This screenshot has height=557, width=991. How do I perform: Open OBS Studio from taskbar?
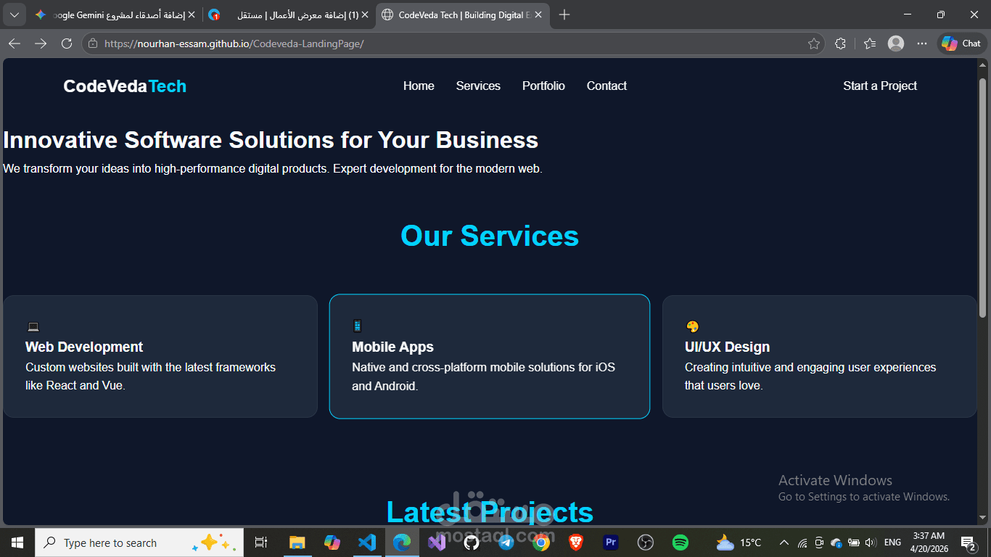pyautogui.click(x=646, y=542)
